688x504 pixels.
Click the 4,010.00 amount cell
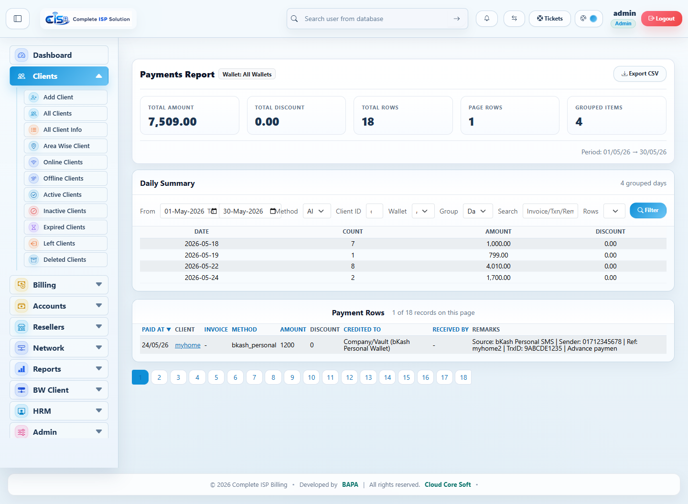[498, 267]
